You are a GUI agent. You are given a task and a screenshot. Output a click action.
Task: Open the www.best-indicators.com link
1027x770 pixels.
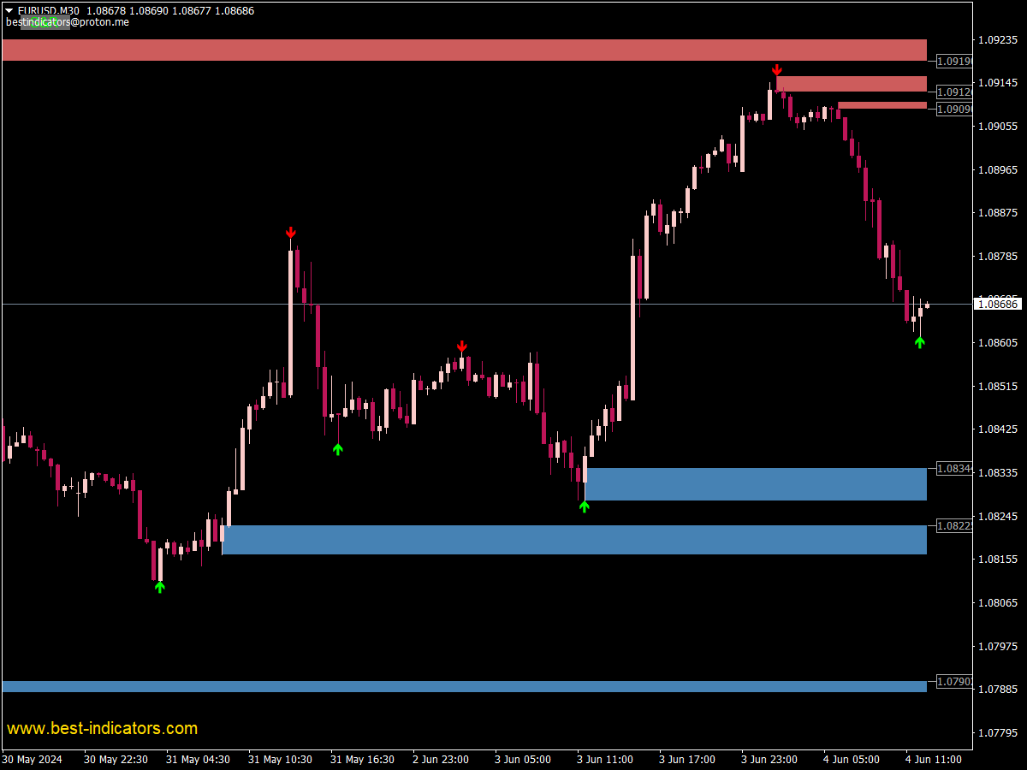point(103,728)
